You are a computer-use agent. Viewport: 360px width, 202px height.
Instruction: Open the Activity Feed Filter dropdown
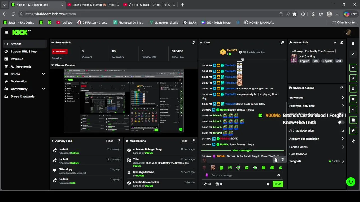tap(109, 141)
